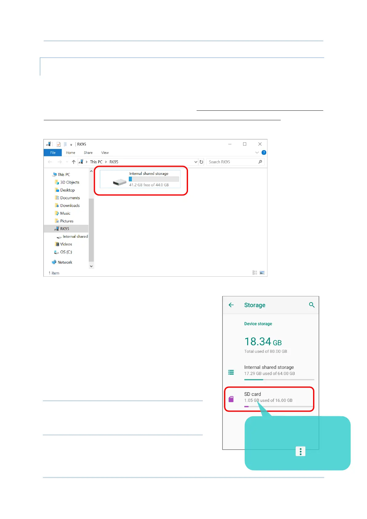Go forward with the right arrow
The image size is (367, 519).
coord(59,162)
